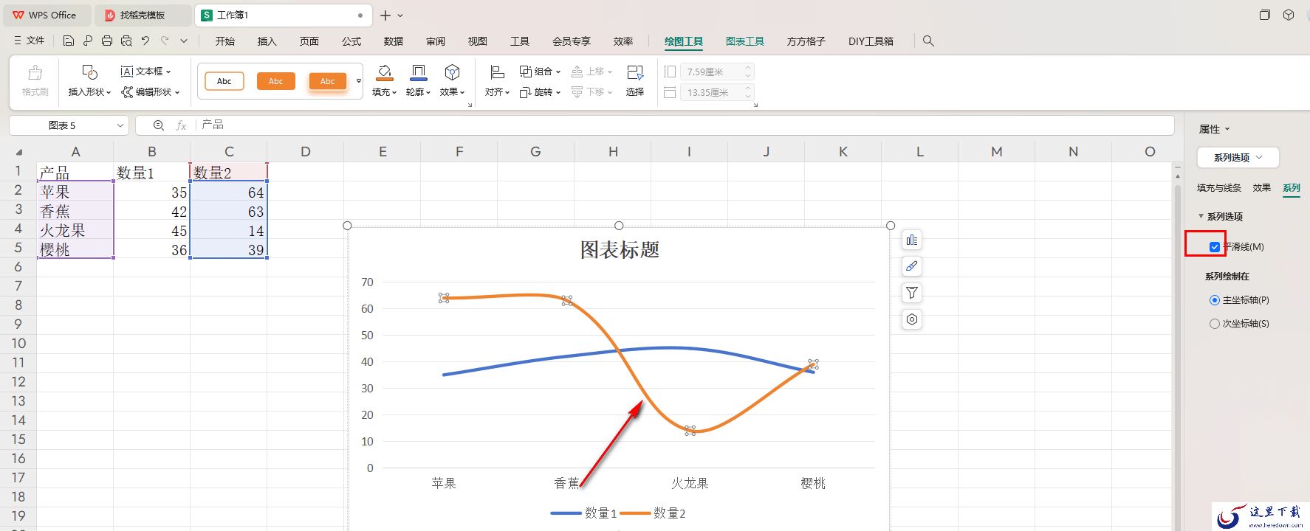Click the fx insert function icon
The image size is (1310, 531).
181,125
